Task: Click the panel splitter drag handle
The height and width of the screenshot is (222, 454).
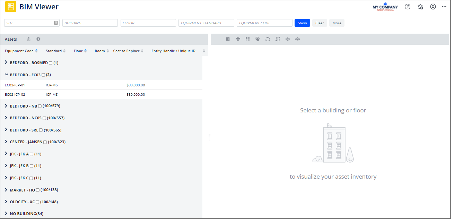Action: pos(210,137)
